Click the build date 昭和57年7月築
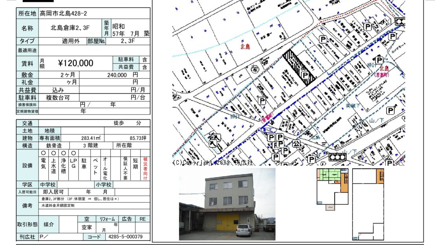Viewport: 436px width, 245px height. point(131,30)
